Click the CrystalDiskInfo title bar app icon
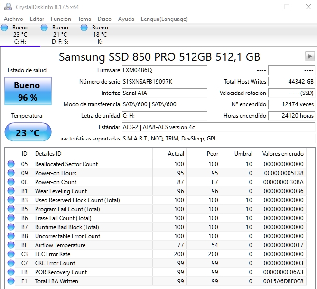This screenshot has width=317, height=289. click(8, 7)
